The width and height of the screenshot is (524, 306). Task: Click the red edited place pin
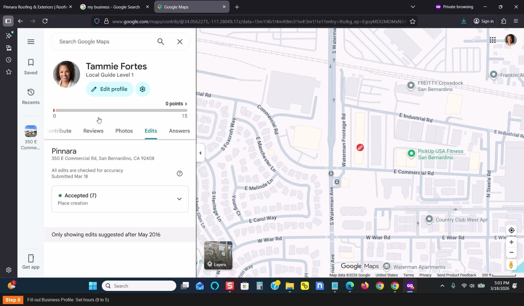[x=360, y=148]
